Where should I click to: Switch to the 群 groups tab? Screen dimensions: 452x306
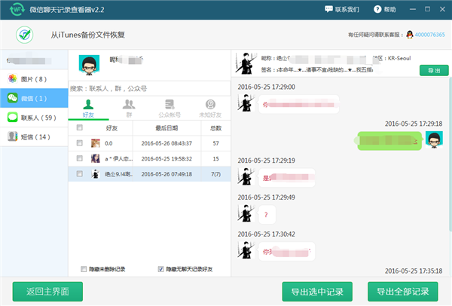pyautogui.click(x=129, y=107)
